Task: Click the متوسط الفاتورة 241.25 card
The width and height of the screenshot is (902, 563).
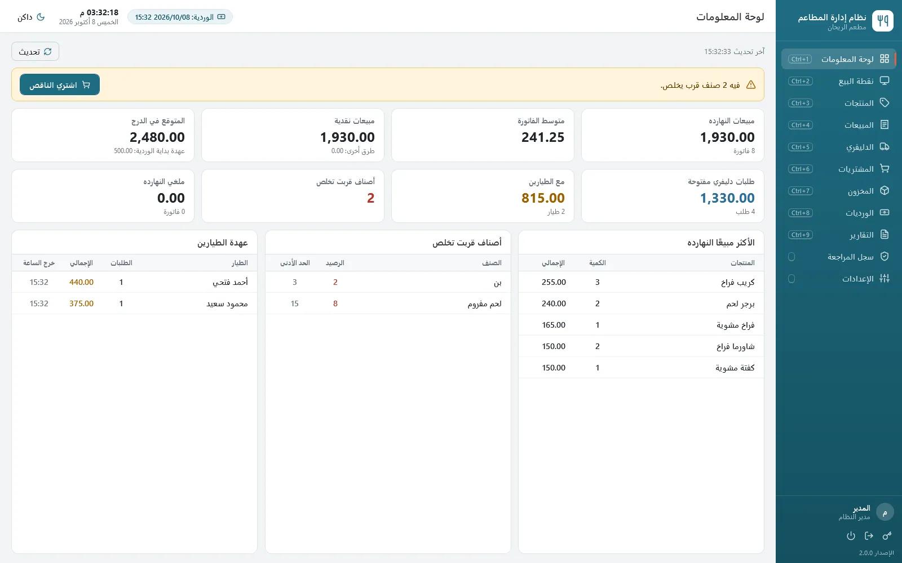Action: pyautogui.click(x=483, y=135)
